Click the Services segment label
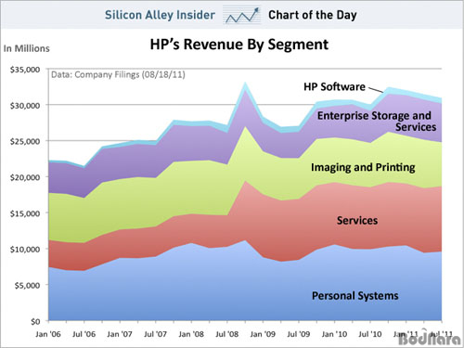 coord(357,220)
